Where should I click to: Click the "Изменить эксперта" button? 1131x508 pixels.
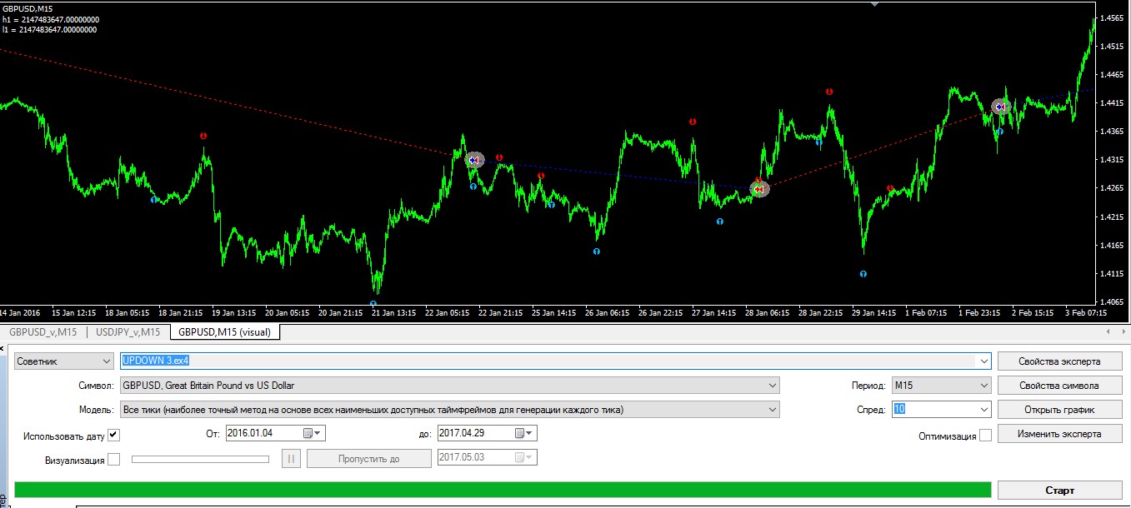(1059, 434)
